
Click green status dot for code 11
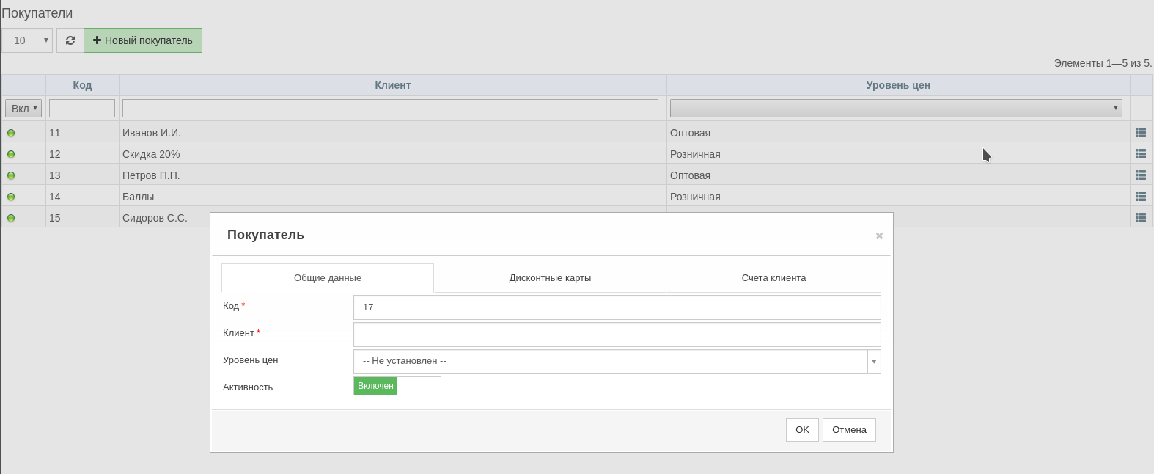point(11,134)
